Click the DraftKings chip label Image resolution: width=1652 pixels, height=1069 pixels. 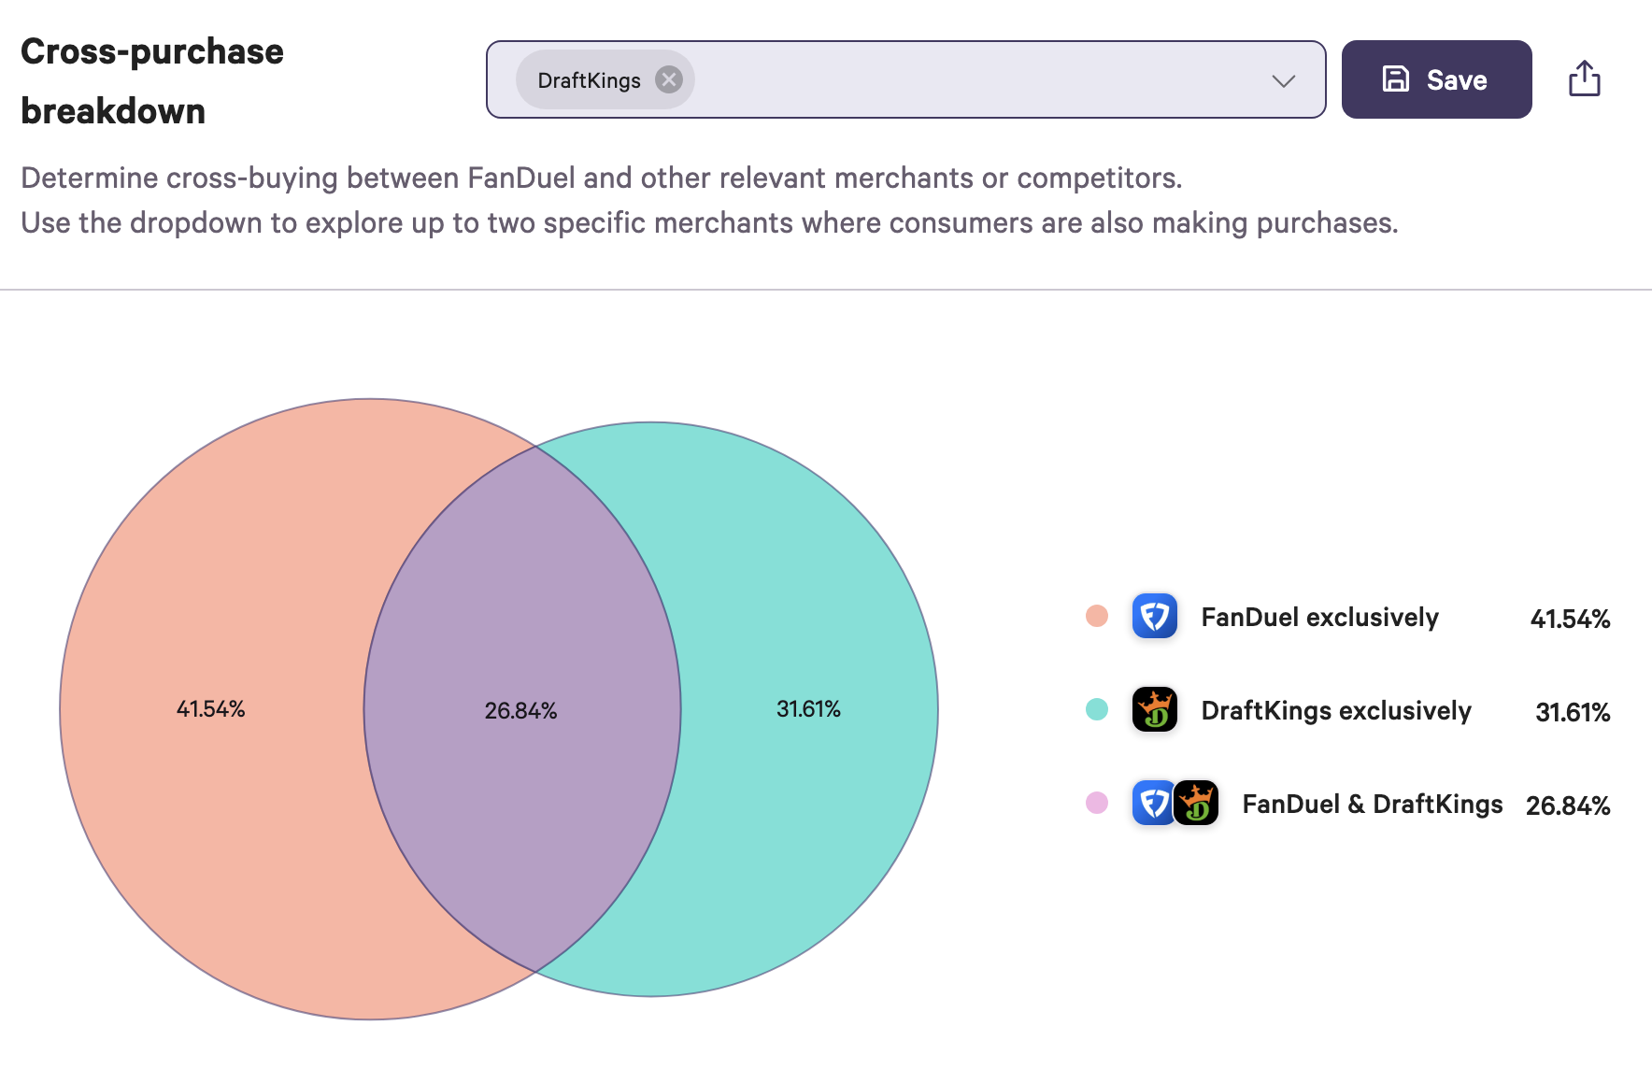[589, 80]
